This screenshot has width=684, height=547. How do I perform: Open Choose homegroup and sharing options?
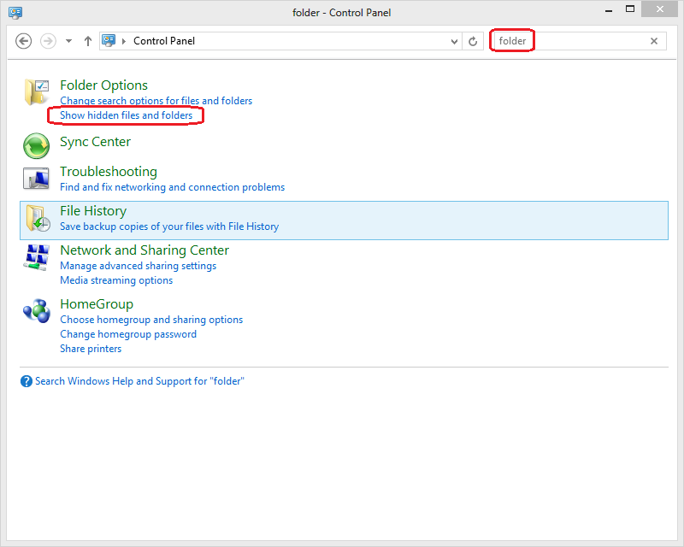coord(151,320)
